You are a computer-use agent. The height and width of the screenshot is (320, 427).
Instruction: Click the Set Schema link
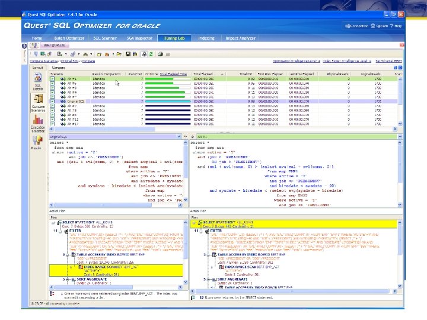click(x=388, y=61)
